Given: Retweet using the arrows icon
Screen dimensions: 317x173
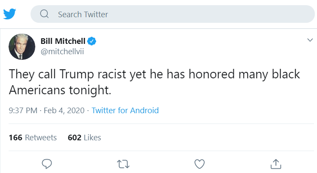Looking at the screenshot, I should click(x=123, y=164).
